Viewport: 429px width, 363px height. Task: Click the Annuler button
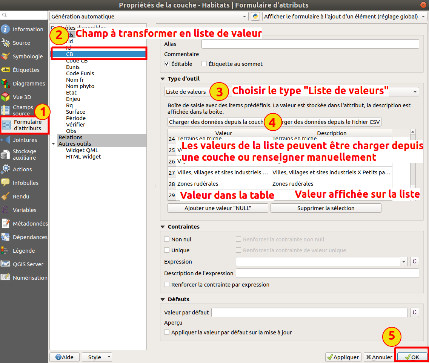coord(379,357)
